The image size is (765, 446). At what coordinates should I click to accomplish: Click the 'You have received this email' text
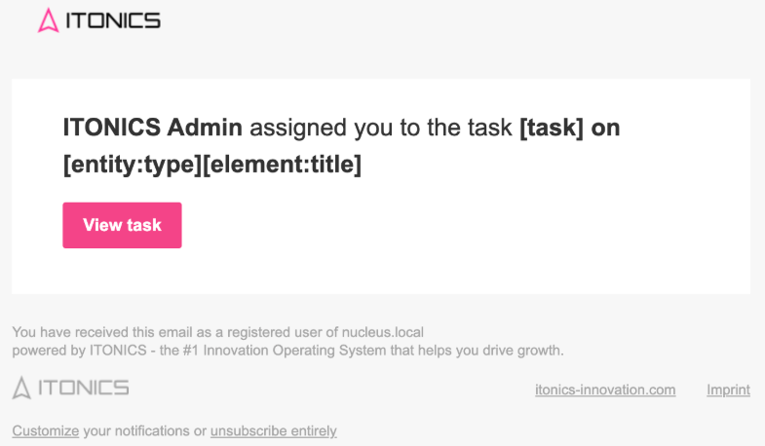[x=97, y=332]
